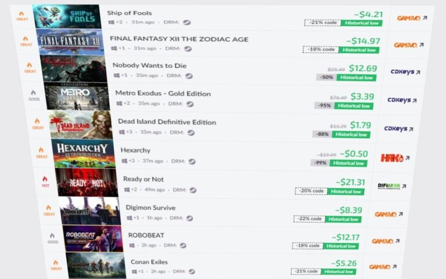Open the HRK store link for Hexarchy
The width and height of the screenshot is (446, 279).
pyautogui.click(x=395, y=158)
